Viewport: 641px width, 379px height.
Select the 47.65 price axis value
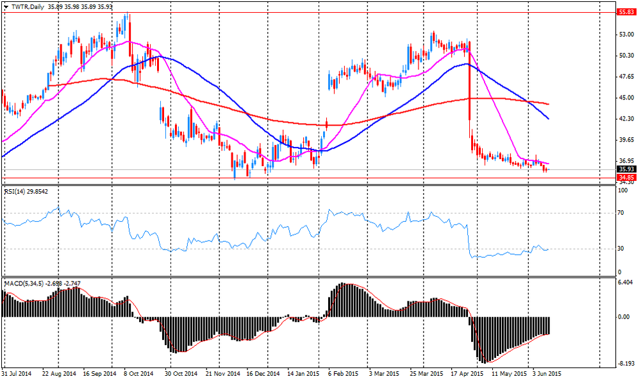(627, 76)
